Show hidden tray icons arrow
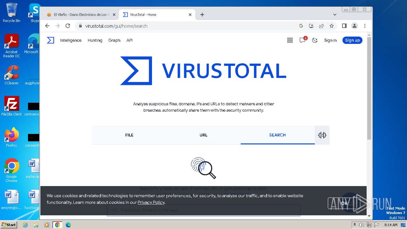Image resolution: width=407 pixels, height=229 pixels. (x=355, y=225)
